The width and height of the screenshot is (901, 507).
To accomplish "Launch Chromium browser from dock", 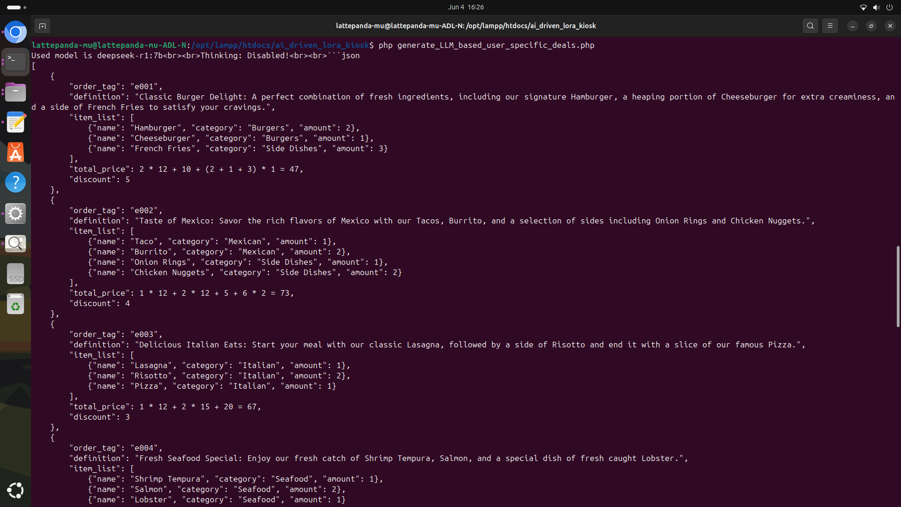I will (x=15, y=32).
